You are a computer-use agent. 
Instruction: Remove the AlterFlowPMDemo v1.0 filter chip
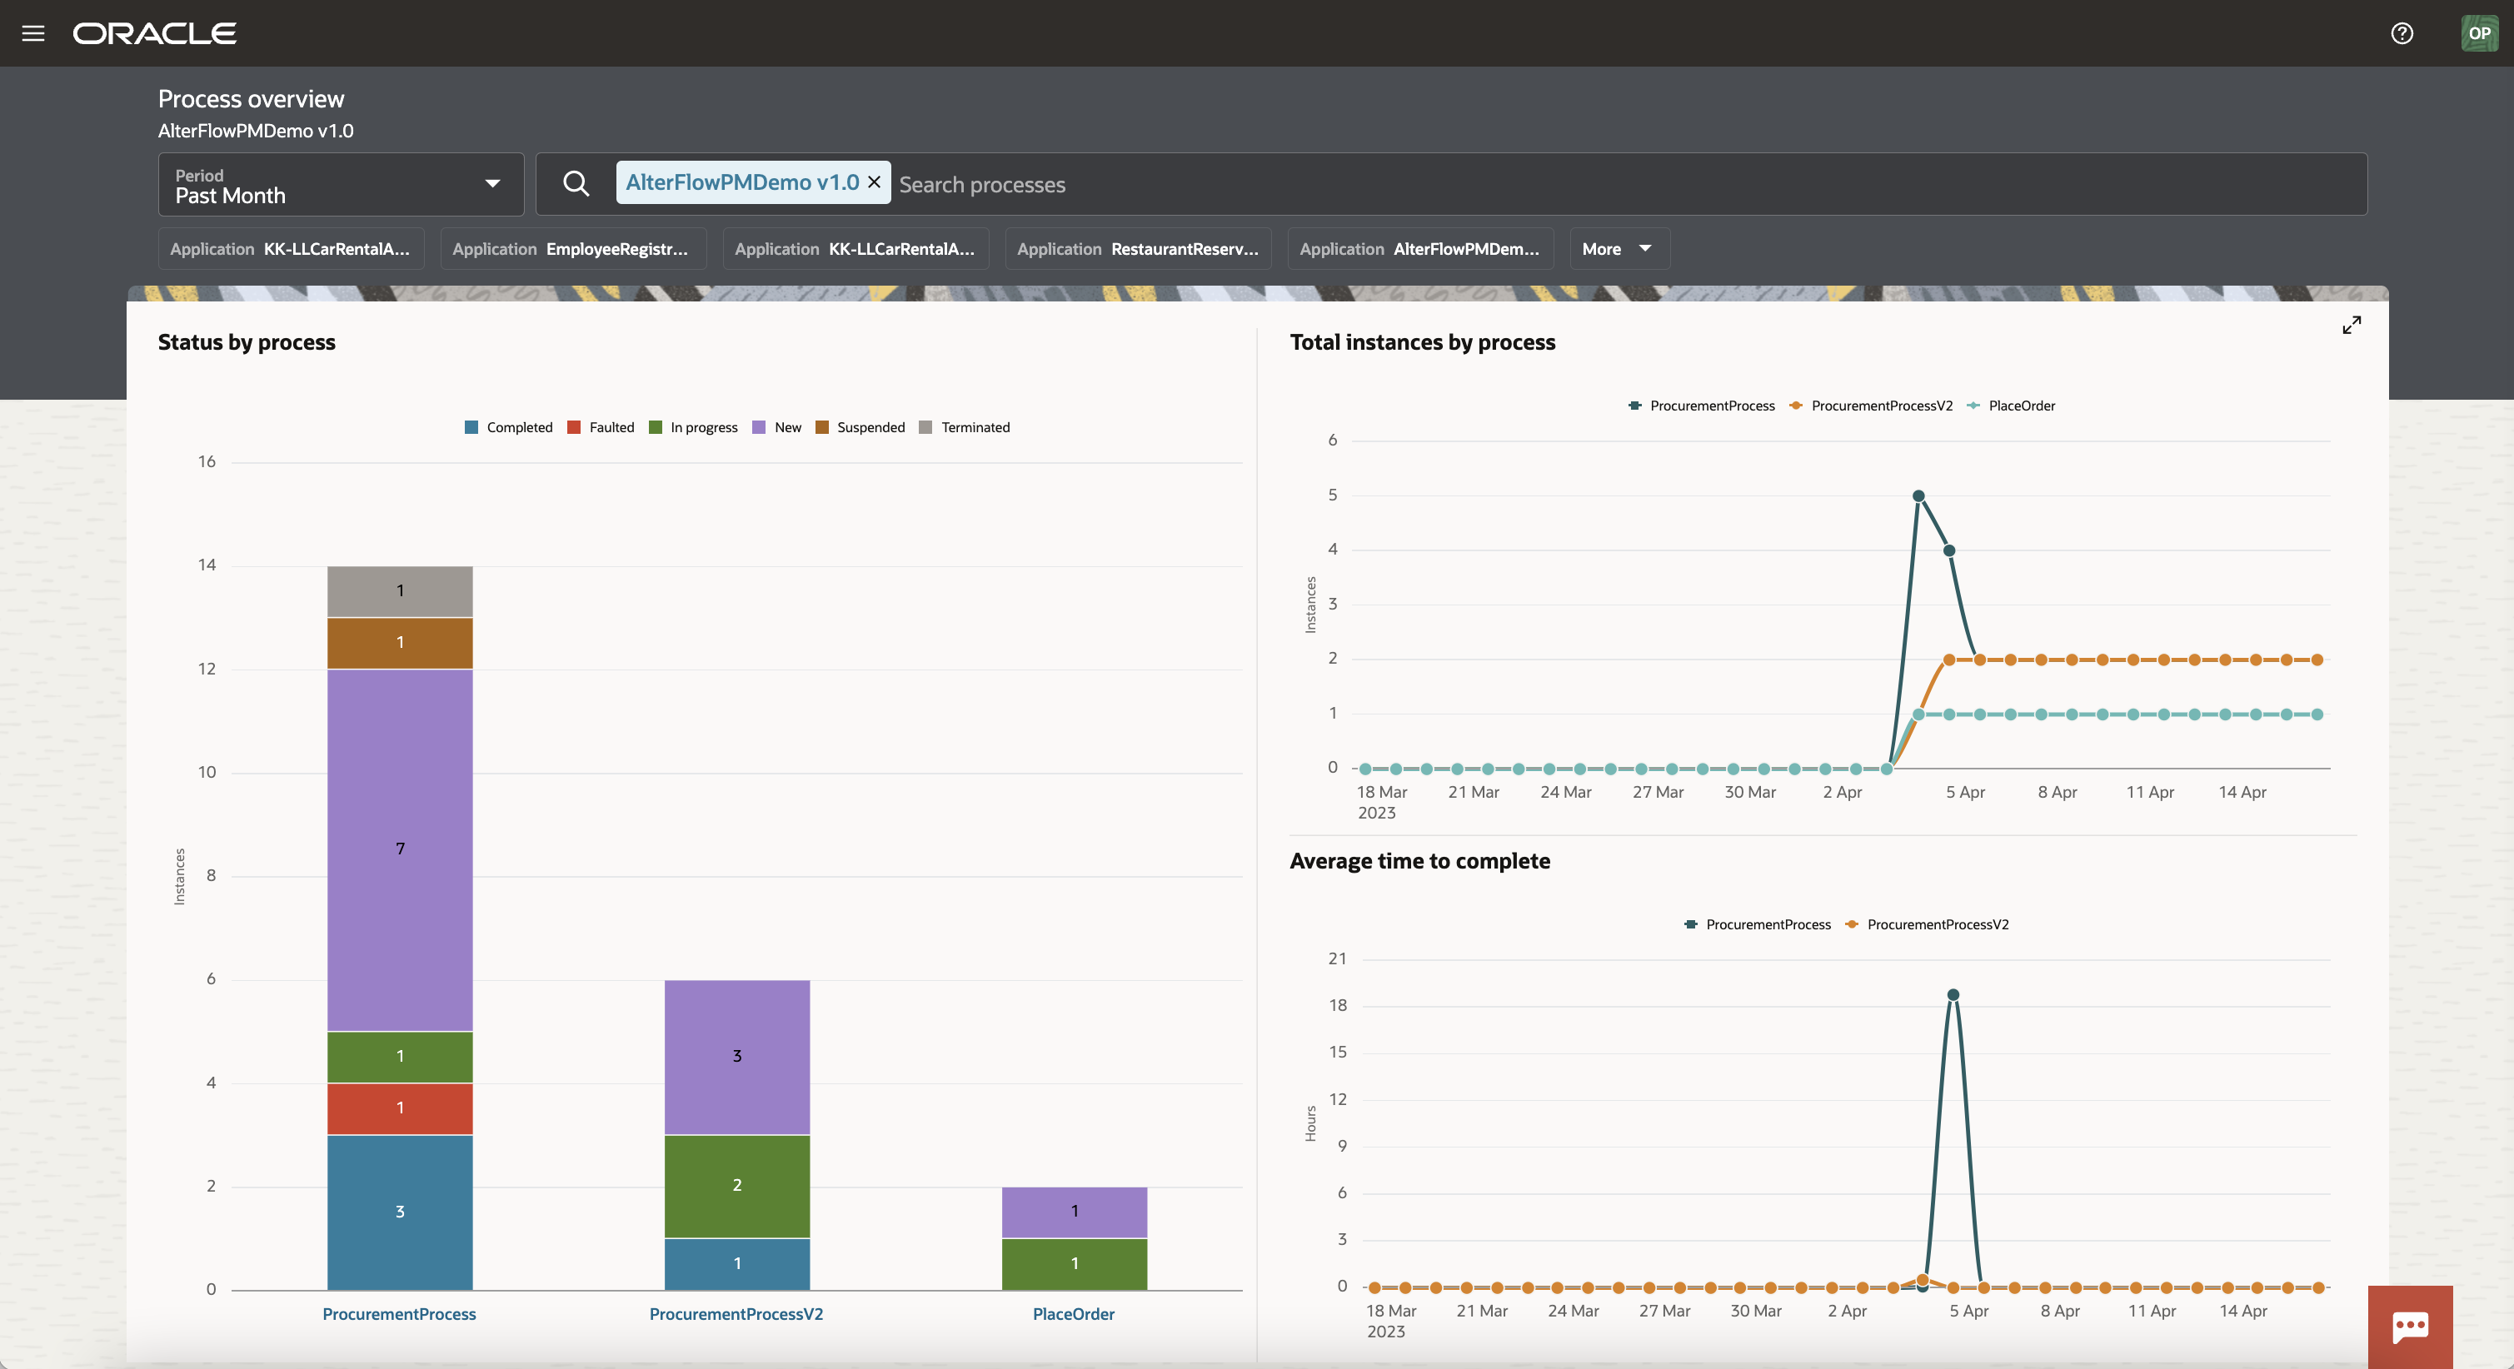[x=874, y=182]
